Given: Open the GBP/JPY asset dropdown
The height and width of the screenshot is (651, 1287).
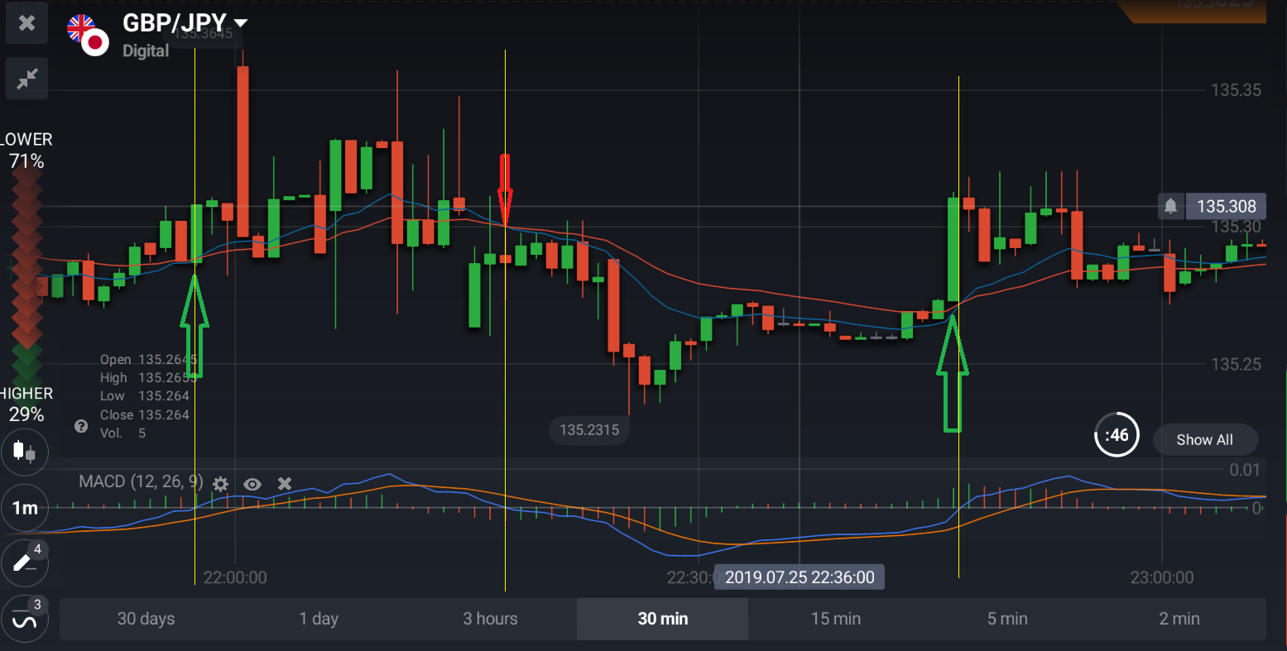Looking at the screenshot, I should 185,23.
